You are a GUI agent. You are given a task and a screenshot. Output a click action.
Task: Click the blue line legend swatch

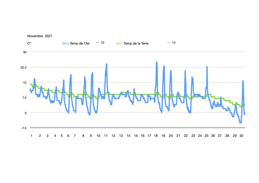tap(98, 42)
